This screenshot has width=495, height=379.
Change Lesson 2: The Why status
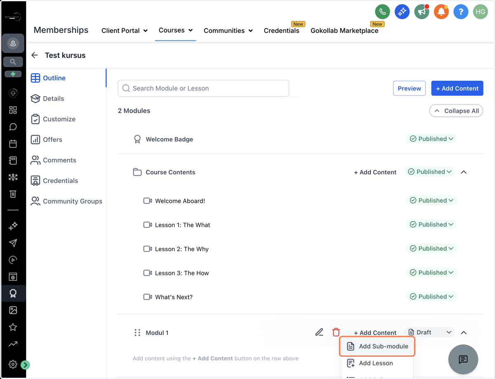431,248
